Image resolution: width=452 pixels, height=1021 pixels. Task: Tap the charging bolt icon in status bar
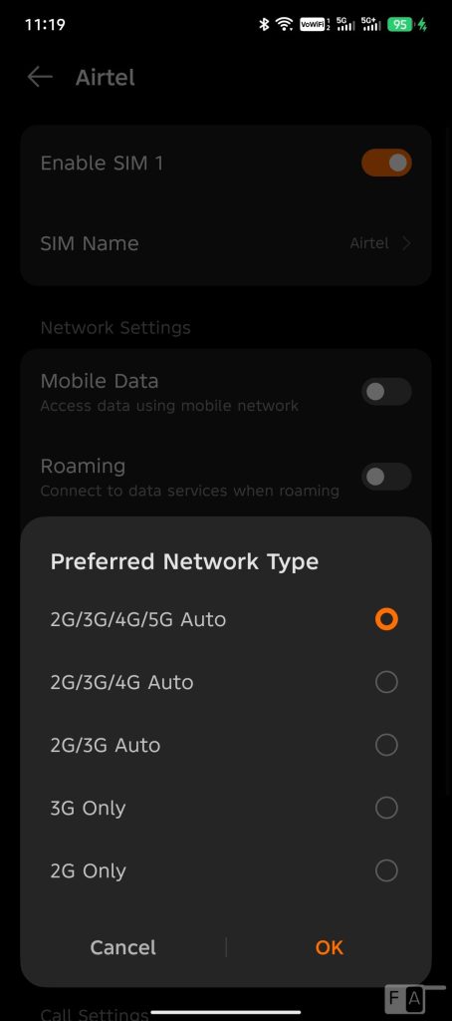[422, 25]
